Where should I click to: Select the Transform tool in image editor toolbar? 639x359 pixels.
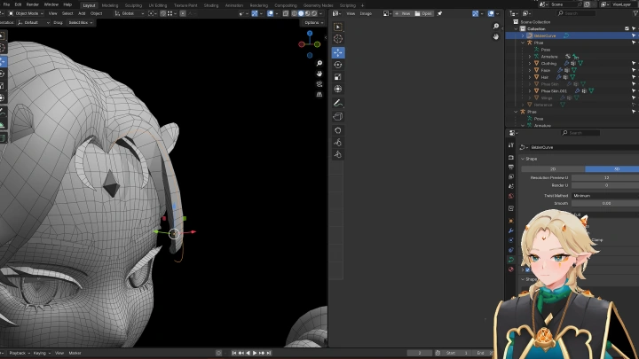click(x=338, y=90)
